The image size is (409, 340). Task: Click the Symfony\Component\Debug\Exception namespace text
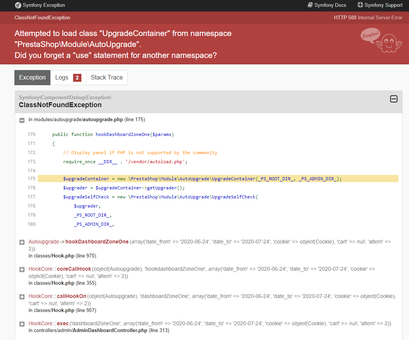point(65,97)
